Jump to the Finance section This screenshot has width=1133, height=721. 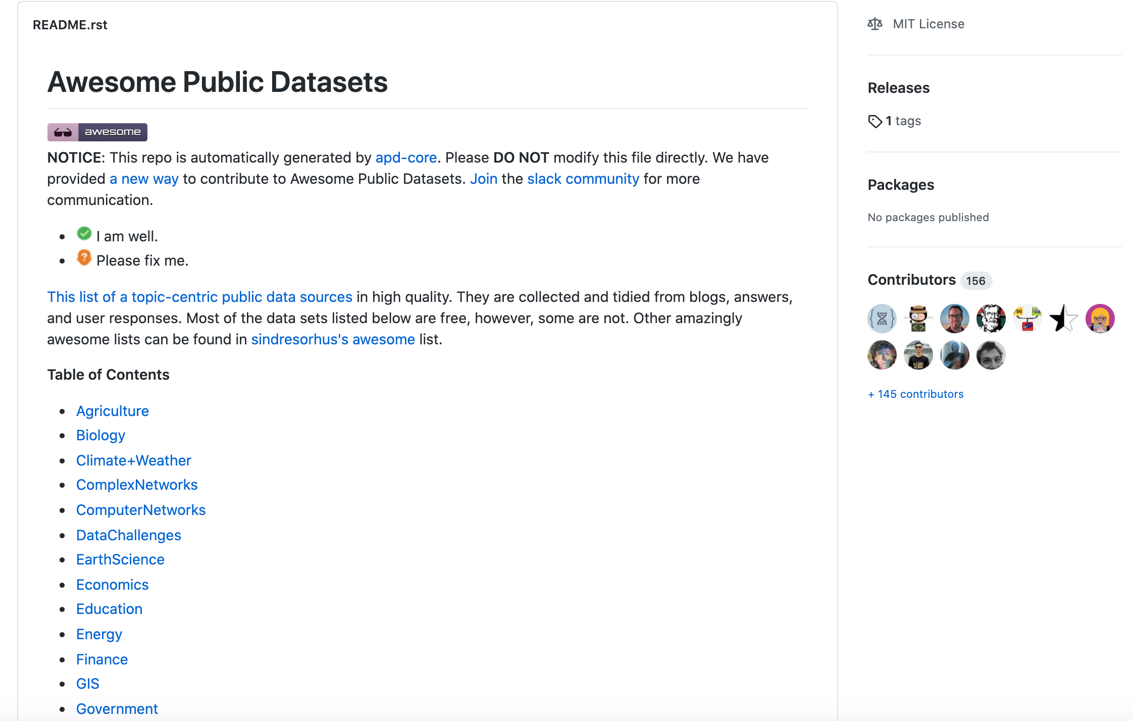(x=102, y=659)
